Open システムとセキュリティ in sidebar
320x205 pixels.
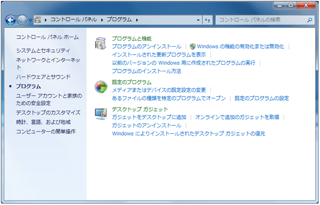(43, 50)
